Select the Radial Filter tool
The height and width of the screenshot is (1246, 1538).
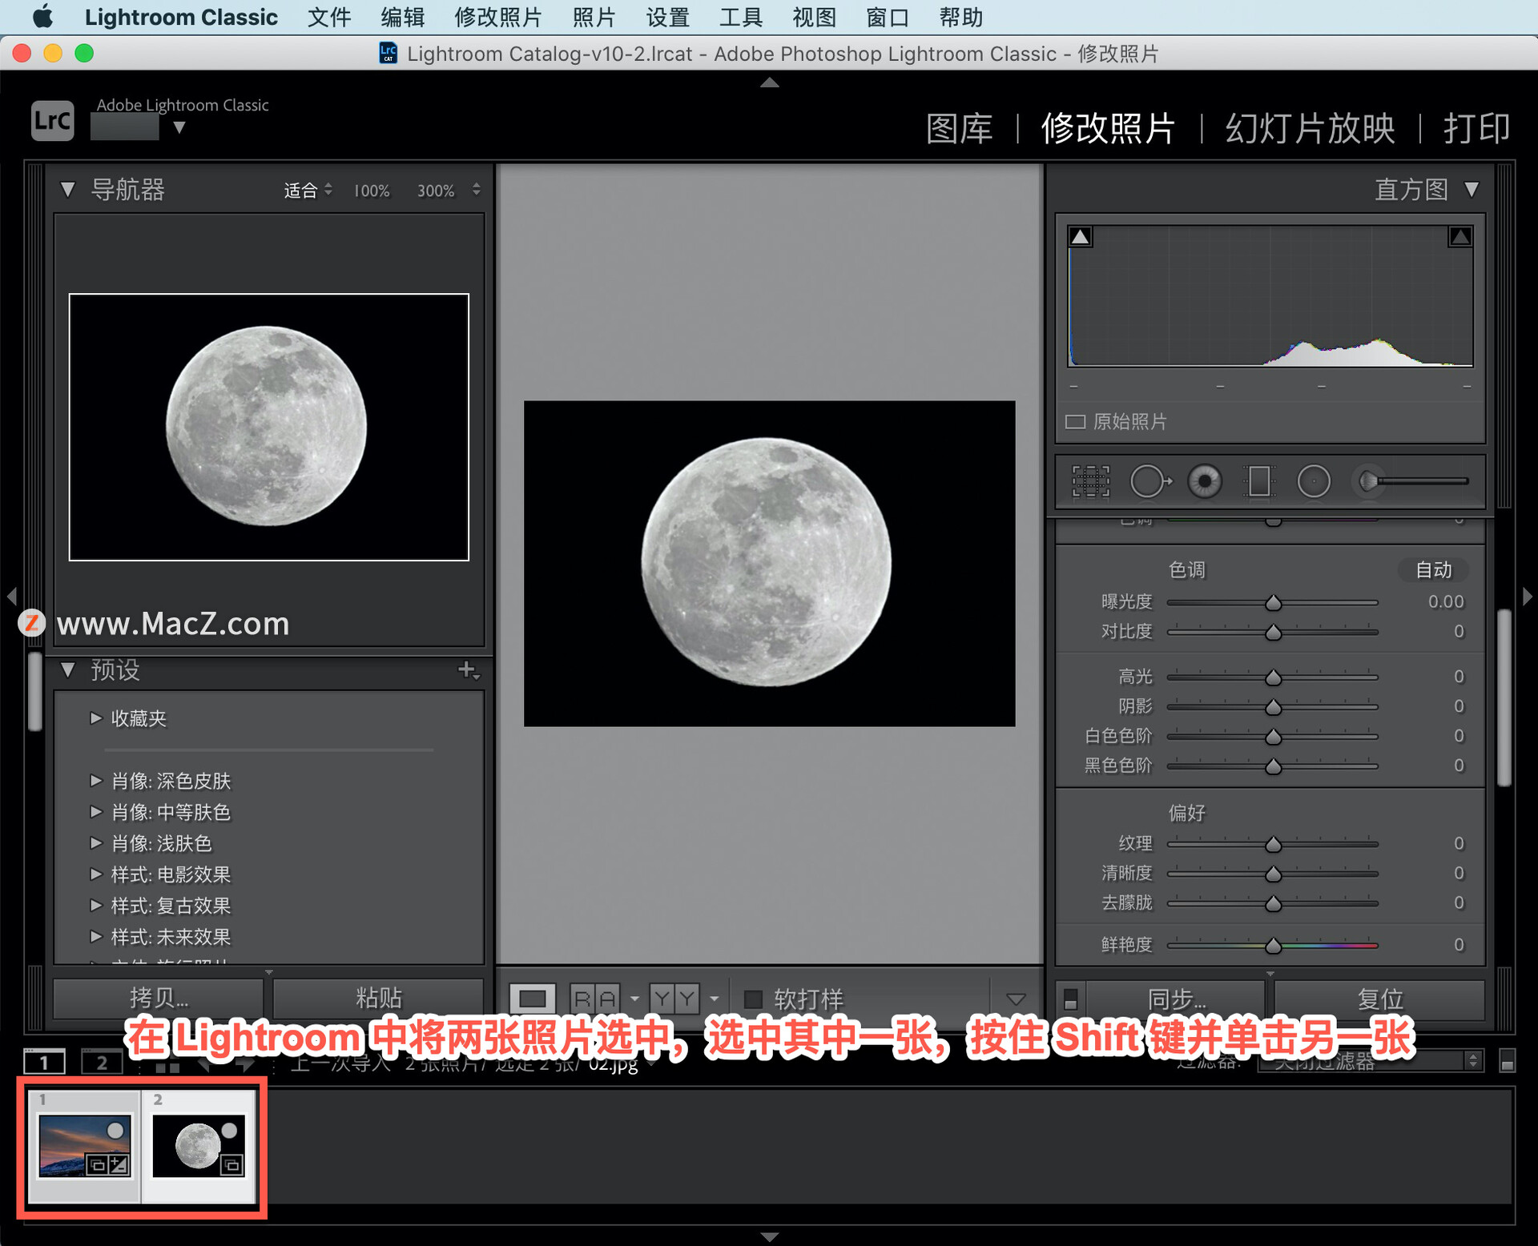pos(1314,482)
